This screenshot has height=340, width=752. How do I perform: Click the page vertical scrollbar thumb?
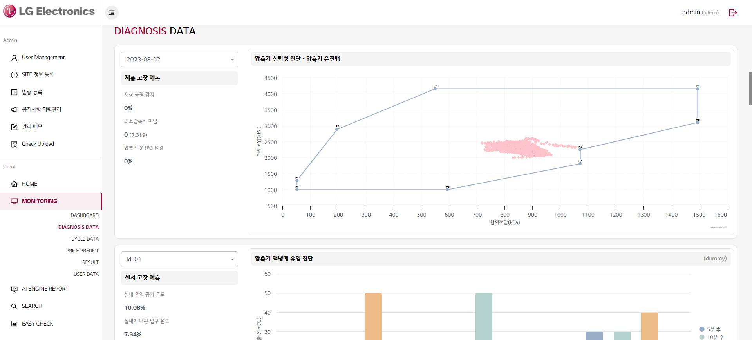pos(750,88)
